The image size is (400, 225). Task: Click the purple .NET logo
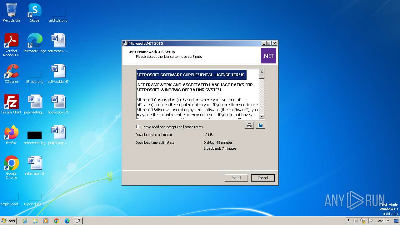(x=268, y=56)
